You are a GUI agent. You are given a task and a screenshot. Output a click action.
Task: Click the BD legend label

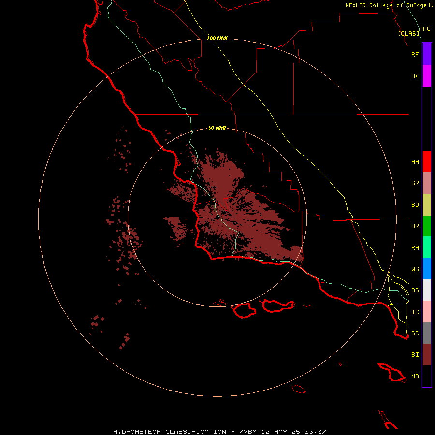tap(415, 205)
